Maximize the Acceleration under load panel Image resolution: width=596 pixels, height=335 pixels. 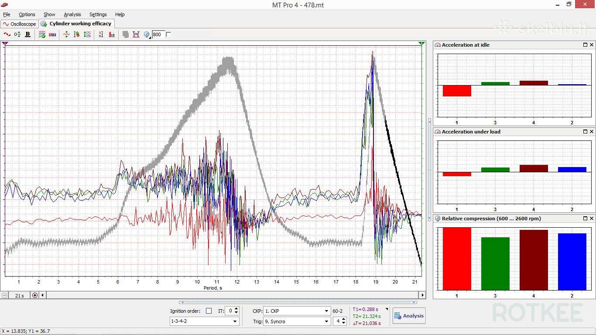pyautogui.click(x=585, y=131)
